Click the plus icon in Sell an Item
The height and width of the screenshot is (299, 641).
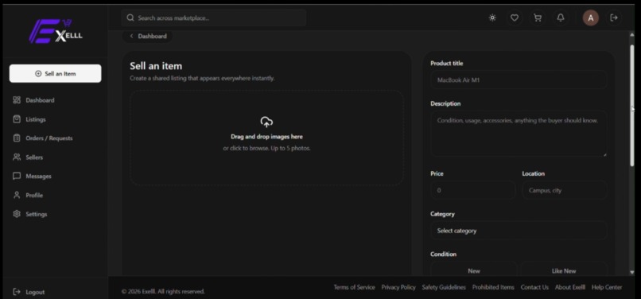[38, 74]
